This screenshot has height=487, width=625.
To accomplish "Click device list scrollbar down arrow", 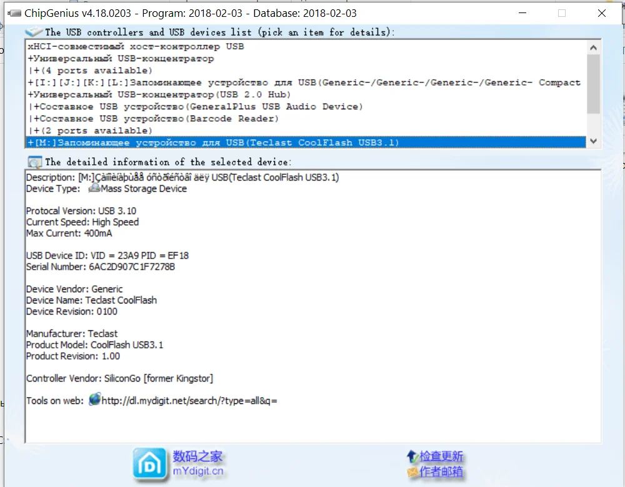I will 593,141.
